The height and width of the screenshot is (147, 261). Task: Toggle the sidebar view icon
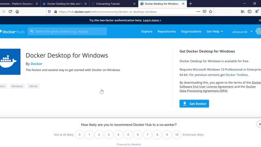(x=250, y=11)
